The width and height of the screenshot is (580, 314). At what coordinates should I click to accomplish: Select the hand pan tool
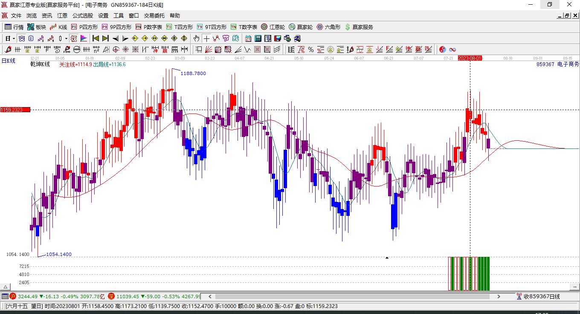tap(196, 38)
